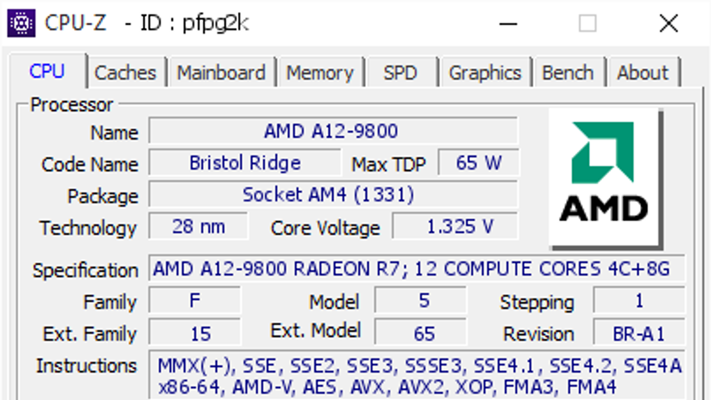Screen dimensions: 711x400
Task: Minimize the CPU-Z window
Action: coord(508,24)
